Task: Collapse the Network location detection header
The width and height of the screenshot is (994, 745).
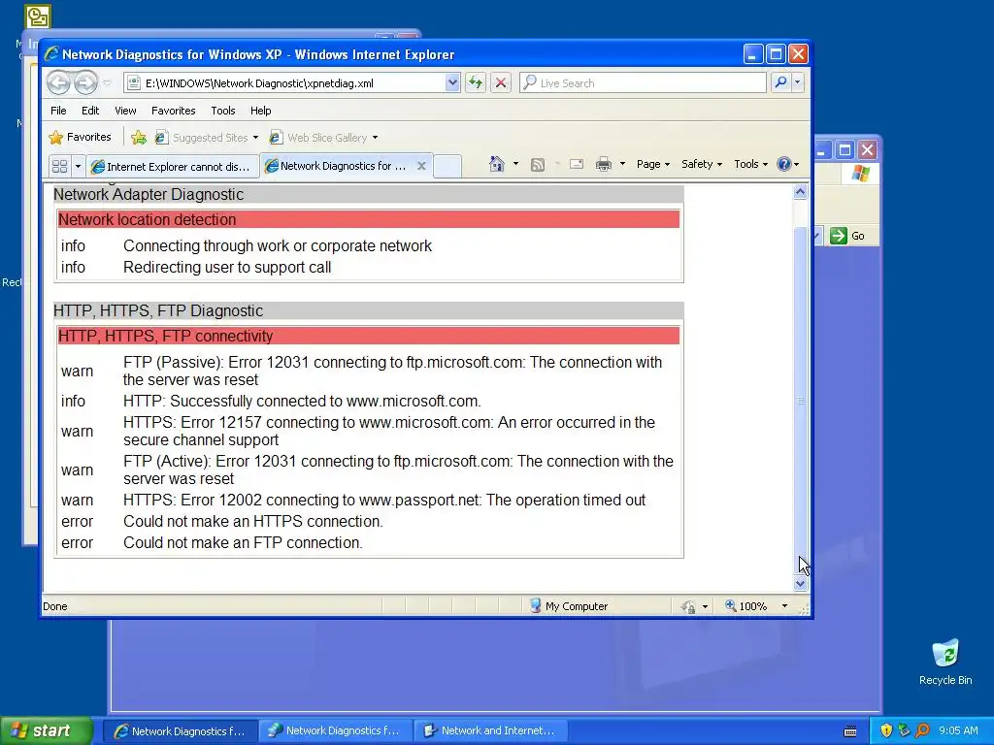Action: 368,219
